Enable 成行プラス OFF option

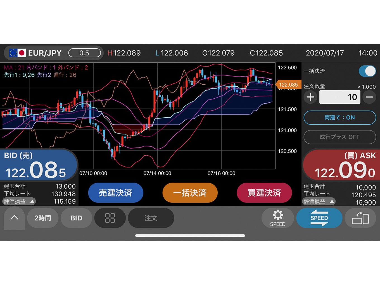click(x=339, y=137)
